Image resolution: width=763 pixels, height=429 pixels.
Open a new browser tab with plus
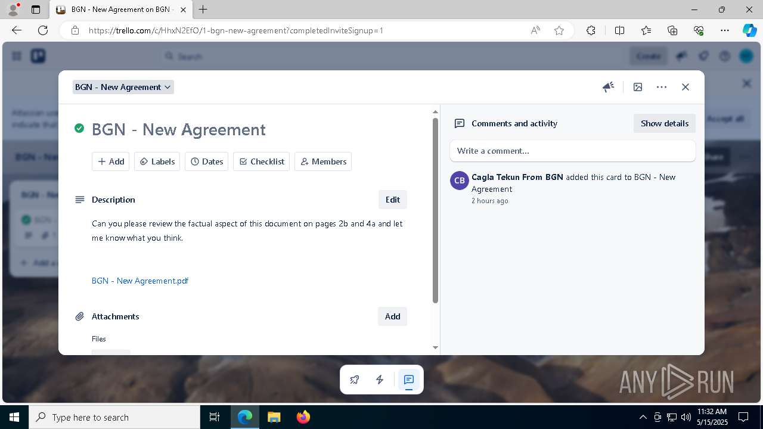pos(203,10)
